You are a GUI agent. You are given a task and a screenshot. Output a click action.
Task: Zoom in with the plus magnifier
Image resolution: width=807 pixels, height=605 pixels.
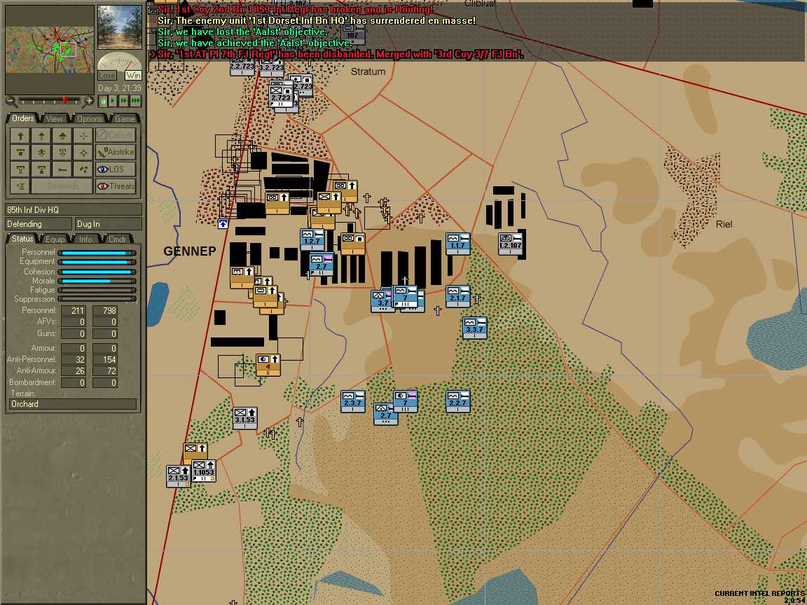click(x=88, y=101)
